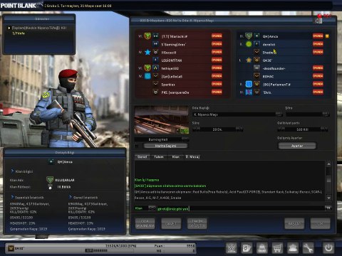Click the chat scroll down arrow
This screenshot has width=342, height=256.
click(328, 198)
